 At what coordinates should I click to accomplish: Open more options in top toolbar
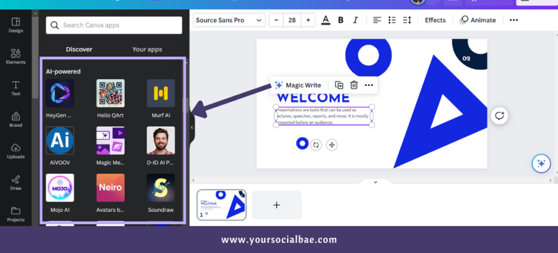click(513, 20)
